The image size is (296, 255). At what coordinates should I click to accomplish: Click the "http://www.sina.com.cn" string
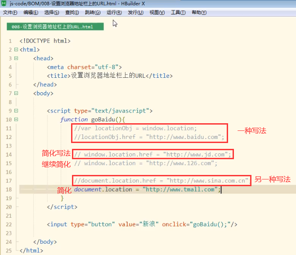[x=207, y=181]
